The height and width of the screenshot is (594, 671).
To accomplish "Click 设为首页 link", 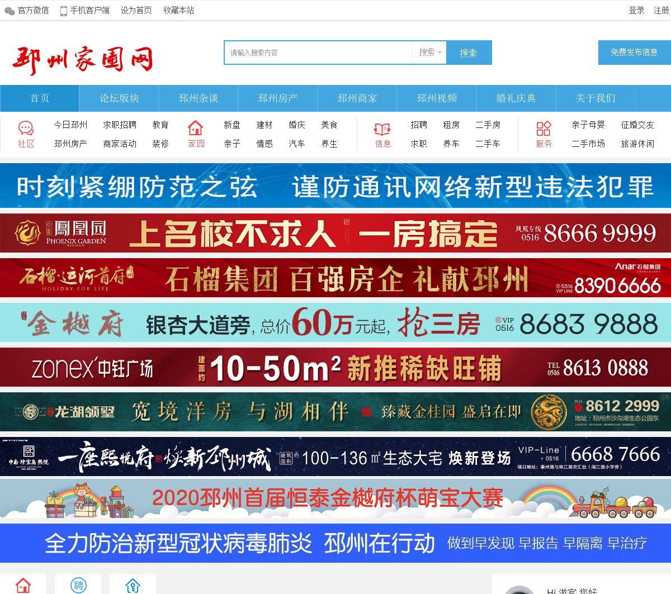I will point(136,11).
